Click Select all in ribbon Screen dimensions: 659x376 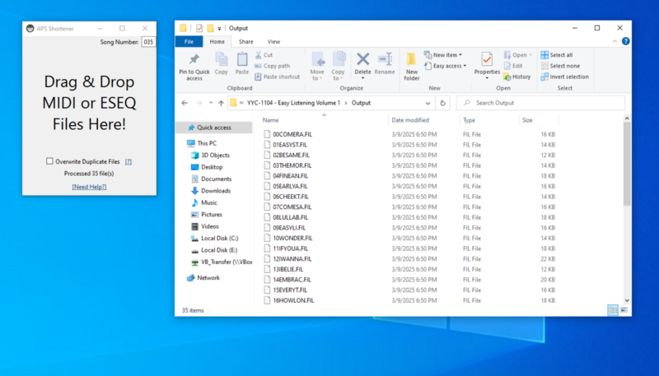[557, 55]
